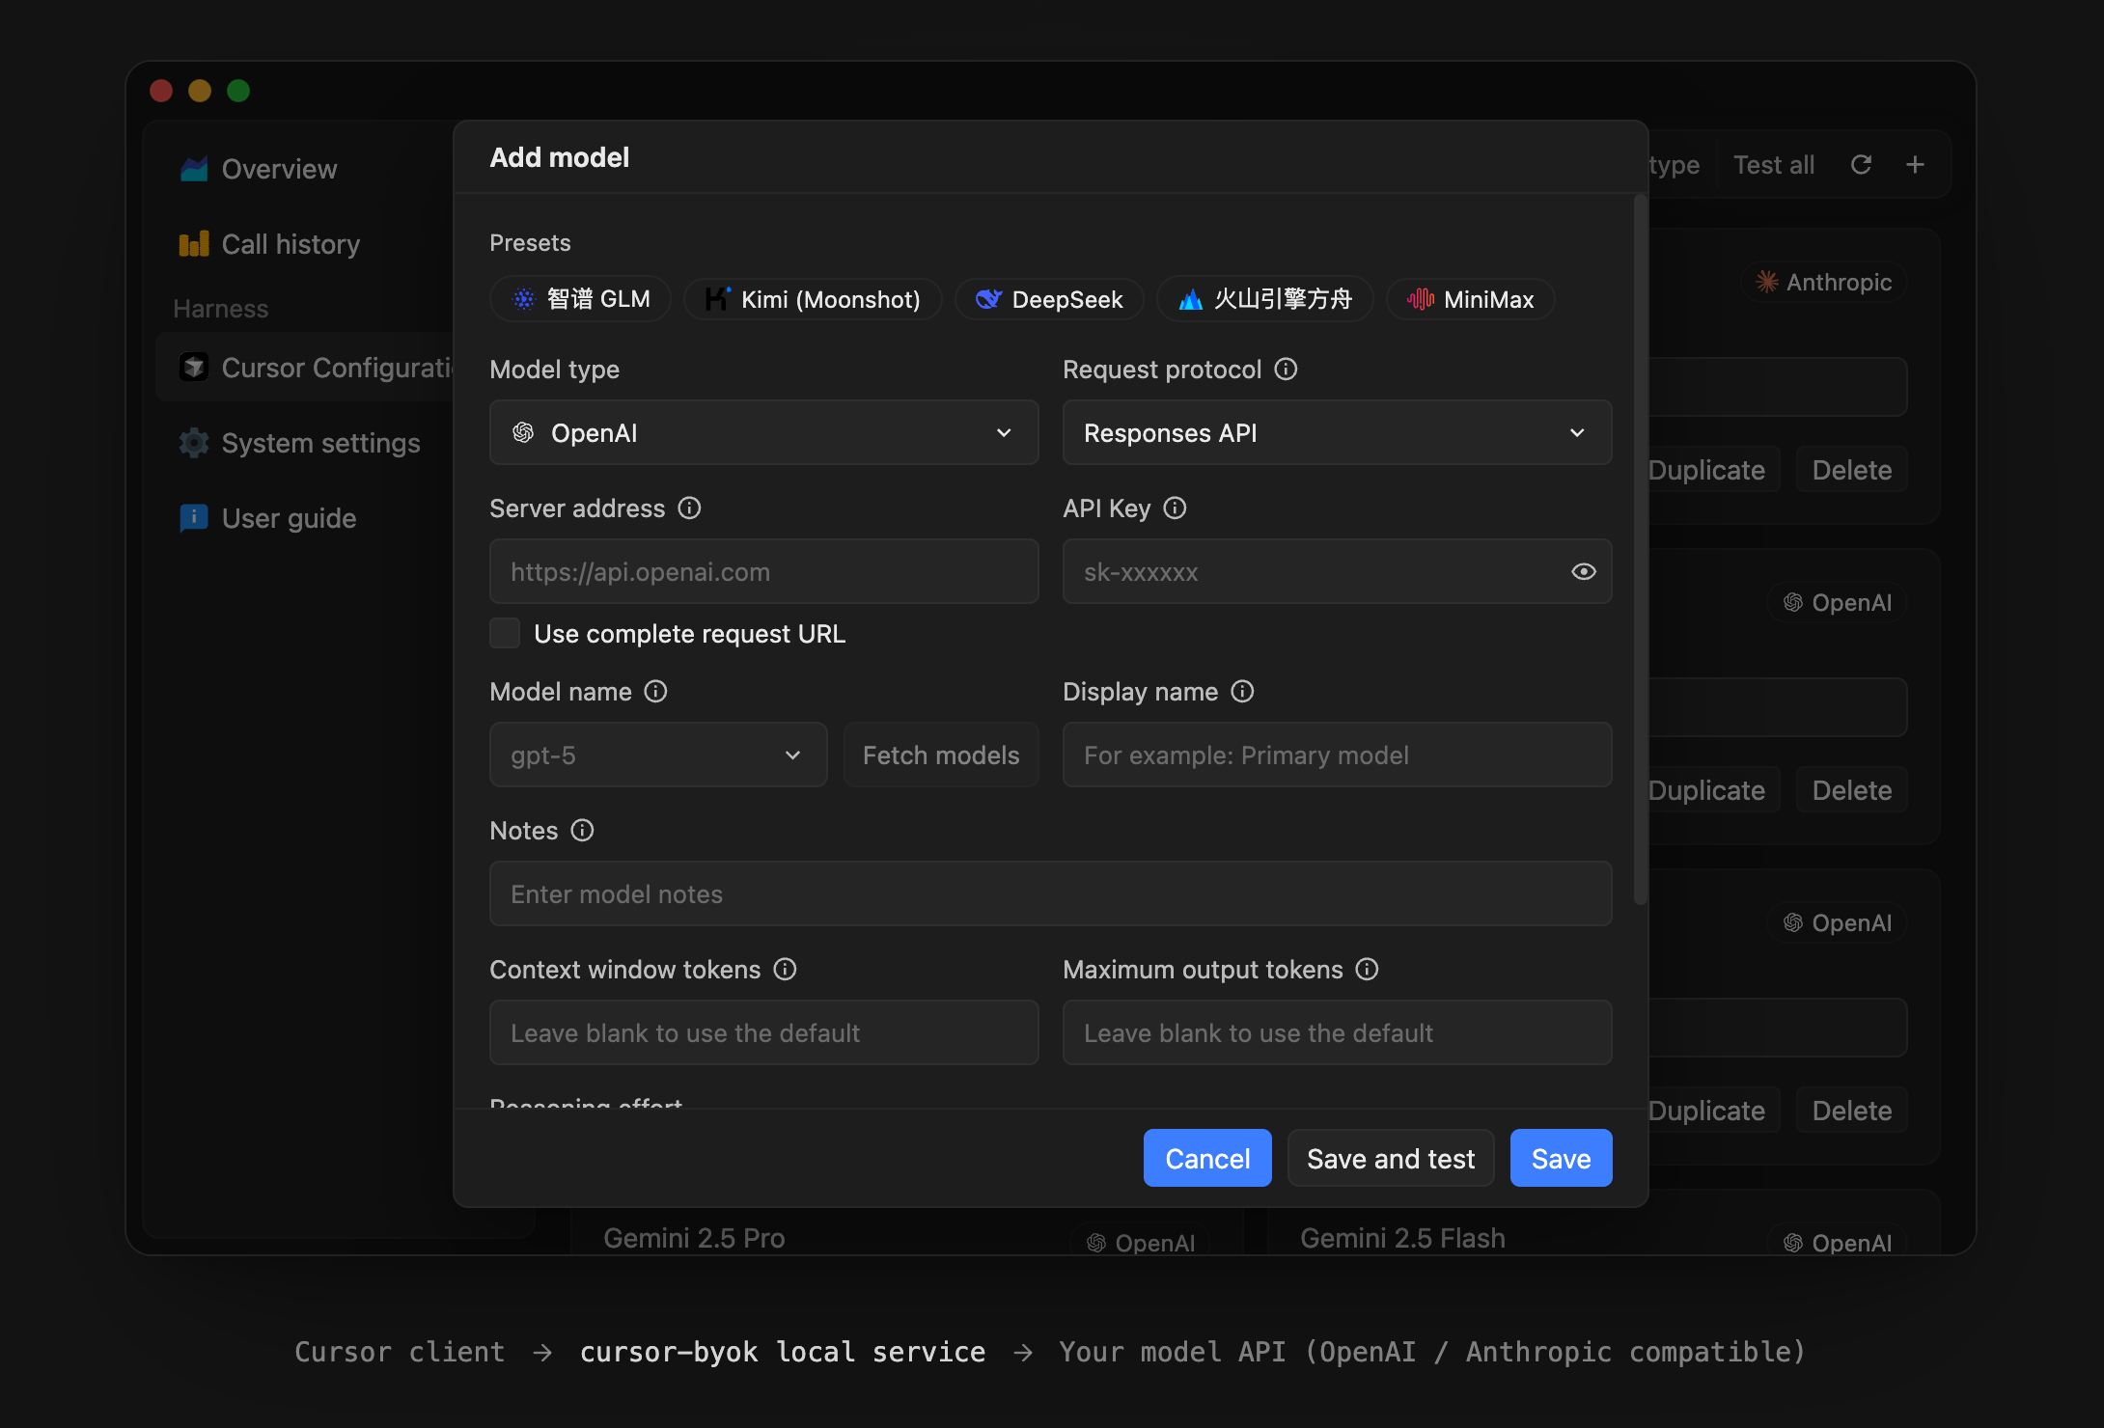Screen dimensions: 2104x1428
Task: Focus the API Key field
Action: click(1338, 571)
